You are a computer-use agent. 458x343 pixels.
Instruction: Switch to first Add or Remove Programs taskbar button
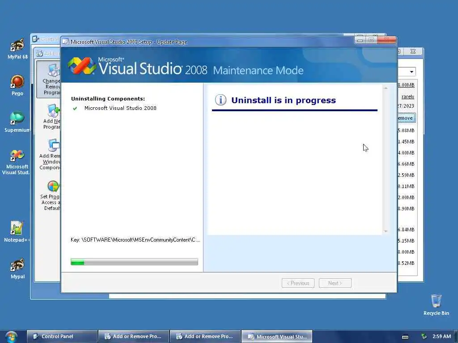[x=134, y=336]
